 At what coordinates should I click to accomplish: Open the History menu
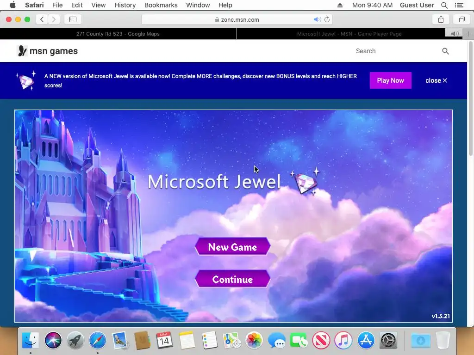125,5
